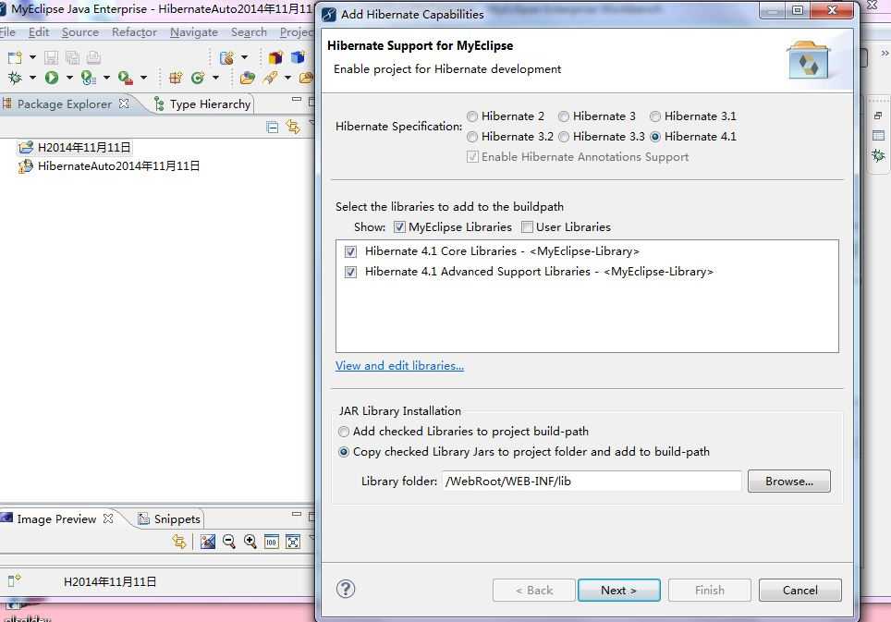Click the New wizard toolbar icon

(15, 57)
